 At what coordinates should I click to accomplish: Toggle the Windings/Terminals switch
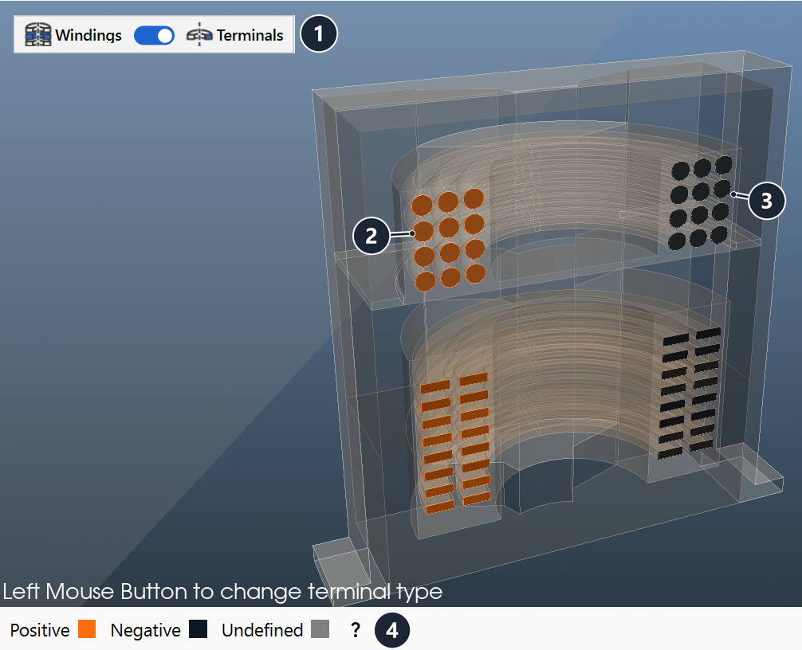tap(154, 35)
